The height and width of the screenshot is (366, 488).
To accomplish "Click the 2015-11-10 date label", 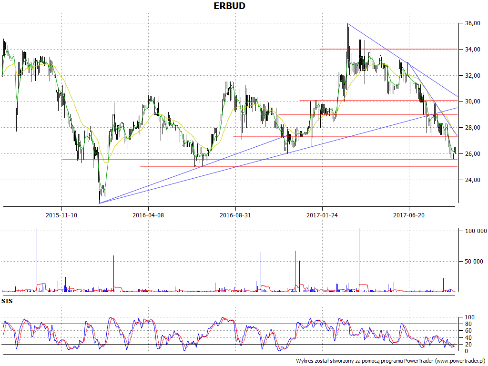I will pyautogui.click(x=61, y=215).
